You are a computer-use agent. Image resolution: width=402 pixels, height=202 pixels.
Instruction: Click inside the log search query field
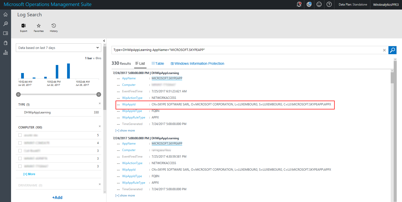point(246,50)
